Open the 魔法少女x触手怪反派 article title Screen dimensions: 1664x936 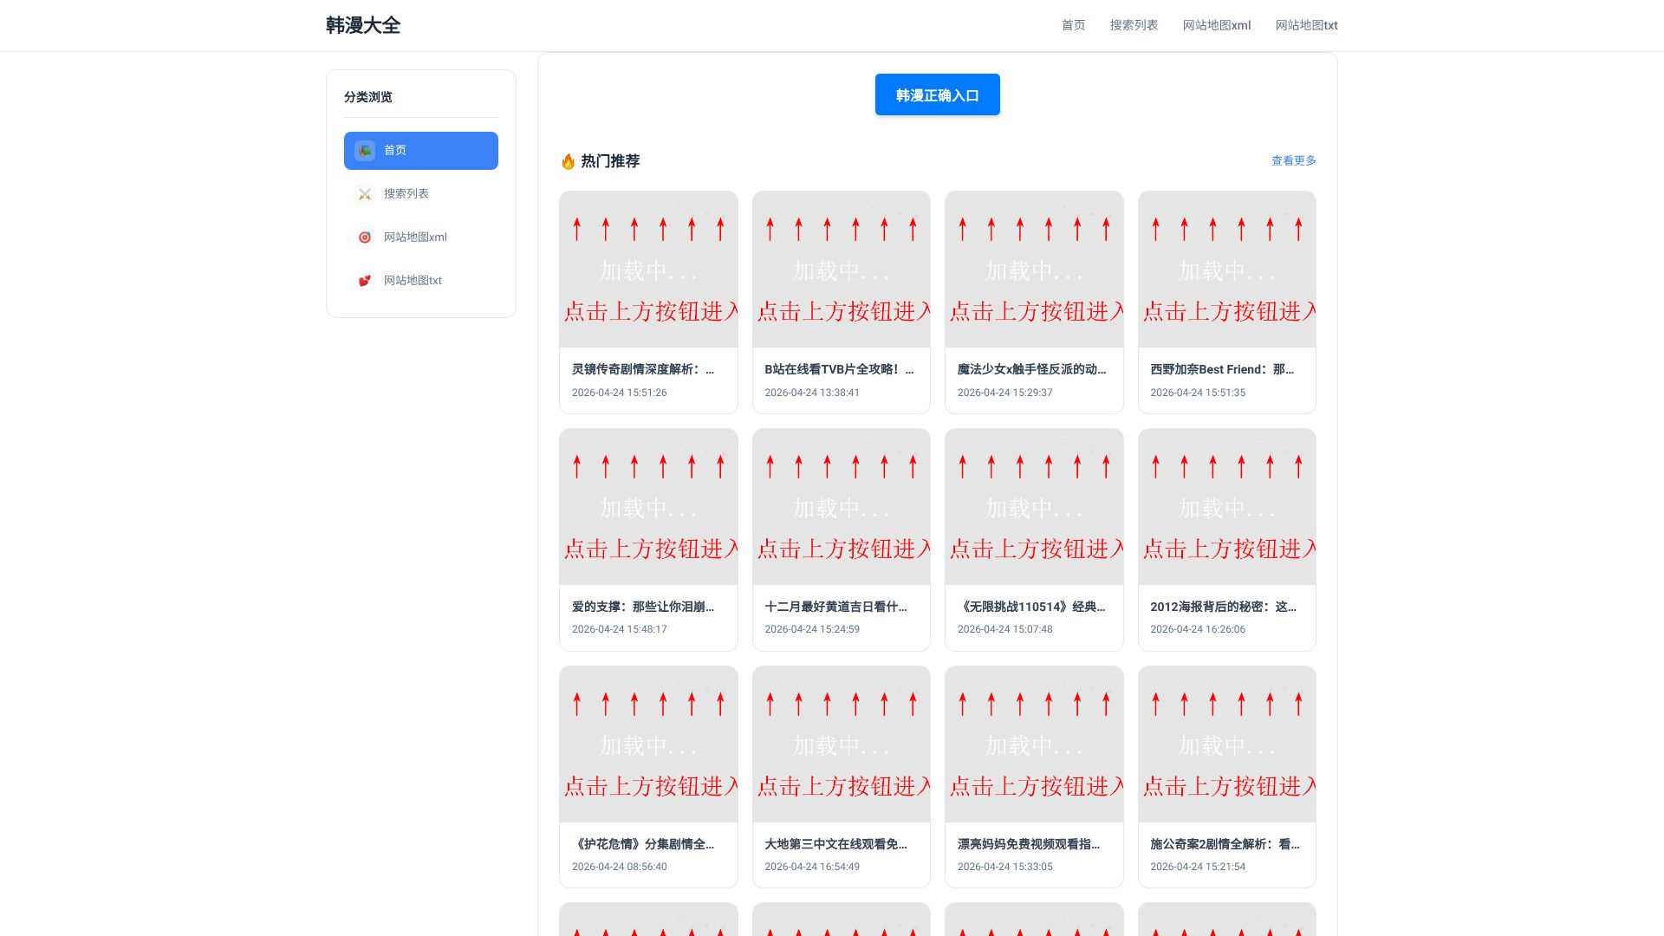pos(1032,369)
